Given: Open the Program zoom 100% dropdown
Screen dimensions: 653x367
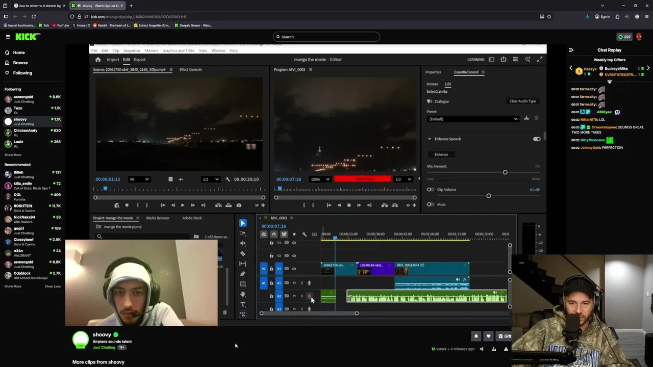Looking at the screenshot, I should (320, 179).
